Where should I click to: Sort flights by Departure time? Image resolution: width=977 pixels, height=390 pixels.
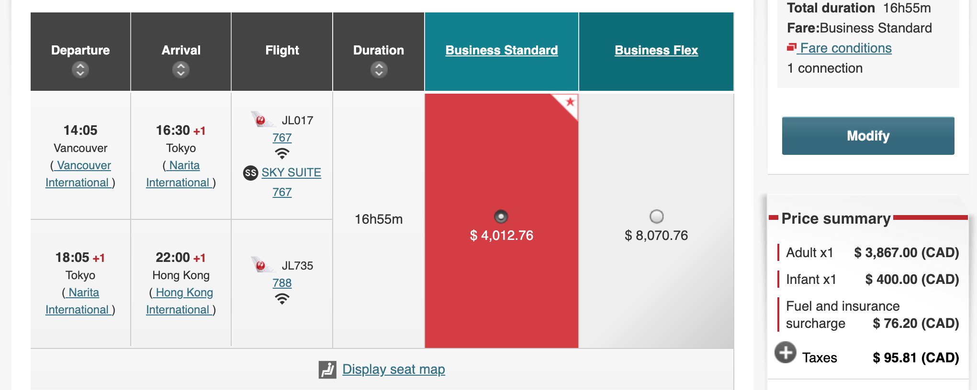pyautogui.click(x=80, y=70)
